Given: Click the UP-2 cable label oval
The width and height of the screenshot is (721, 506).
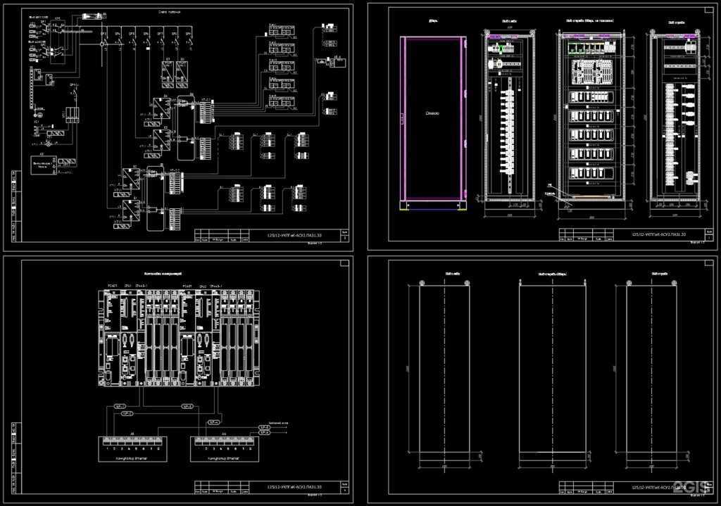Looking at the screenshot, I should point(127,414).
